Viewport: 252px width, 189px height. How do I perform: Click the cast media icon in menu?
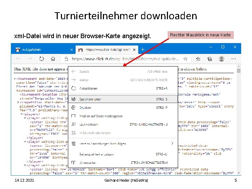(x=73, y=116)
